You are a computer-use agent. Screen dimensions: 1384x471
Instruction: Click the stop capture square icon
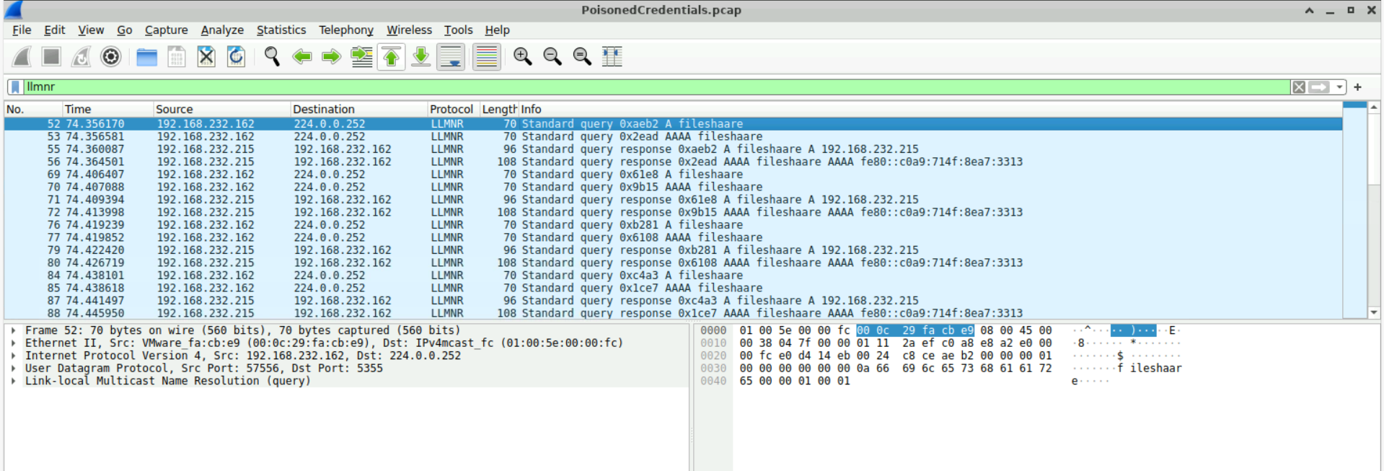click(51, 56)
